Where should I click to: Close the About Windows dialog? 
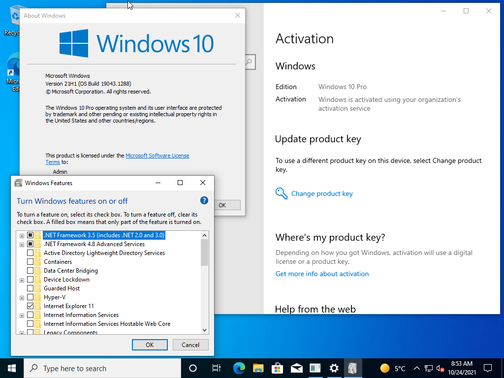[x=238, y=15]
